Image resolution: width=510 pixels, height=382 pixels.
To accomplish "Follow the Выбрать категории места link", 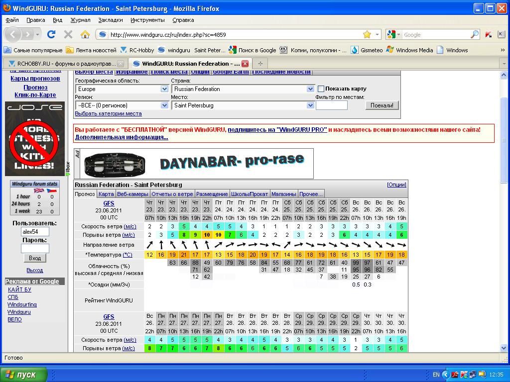I will pyautogui.click(x=108, y=113).
